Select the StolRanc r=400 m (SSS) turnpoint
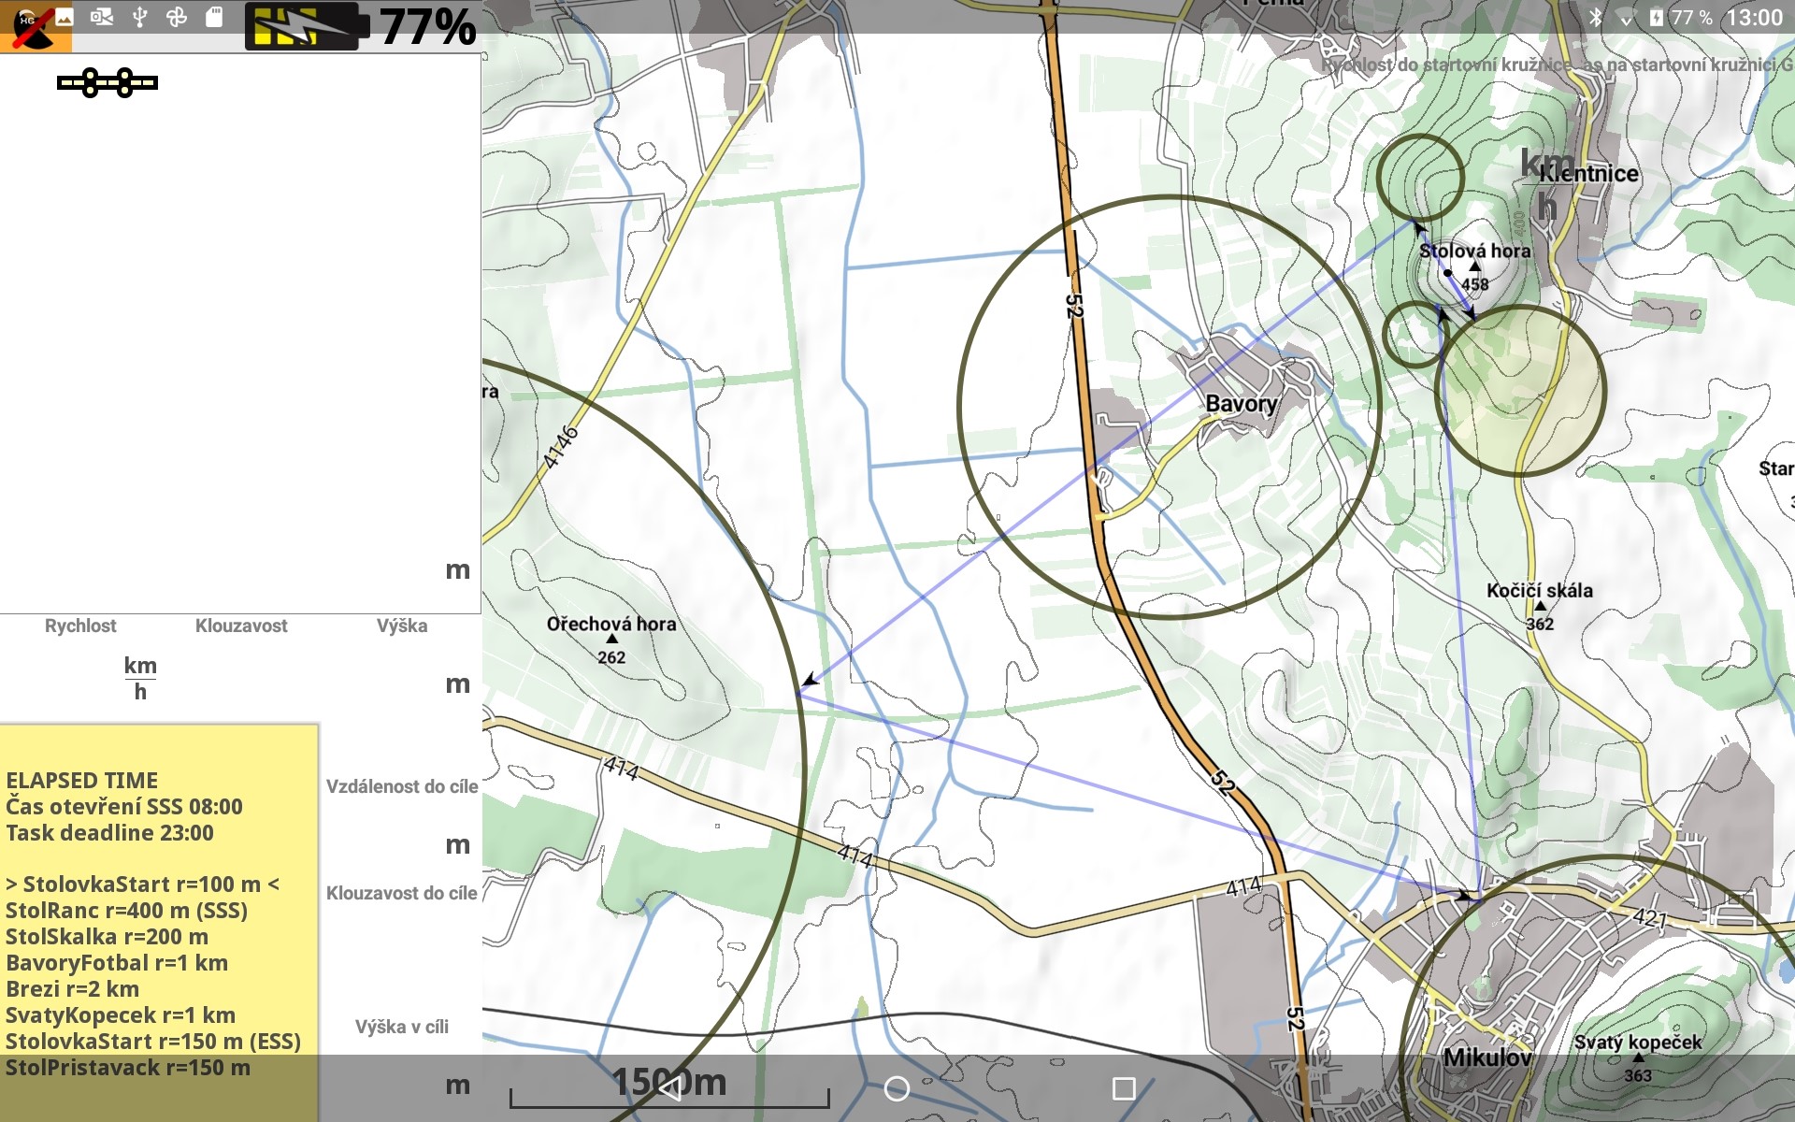The image size is (1795, 1122). [126, 911]
